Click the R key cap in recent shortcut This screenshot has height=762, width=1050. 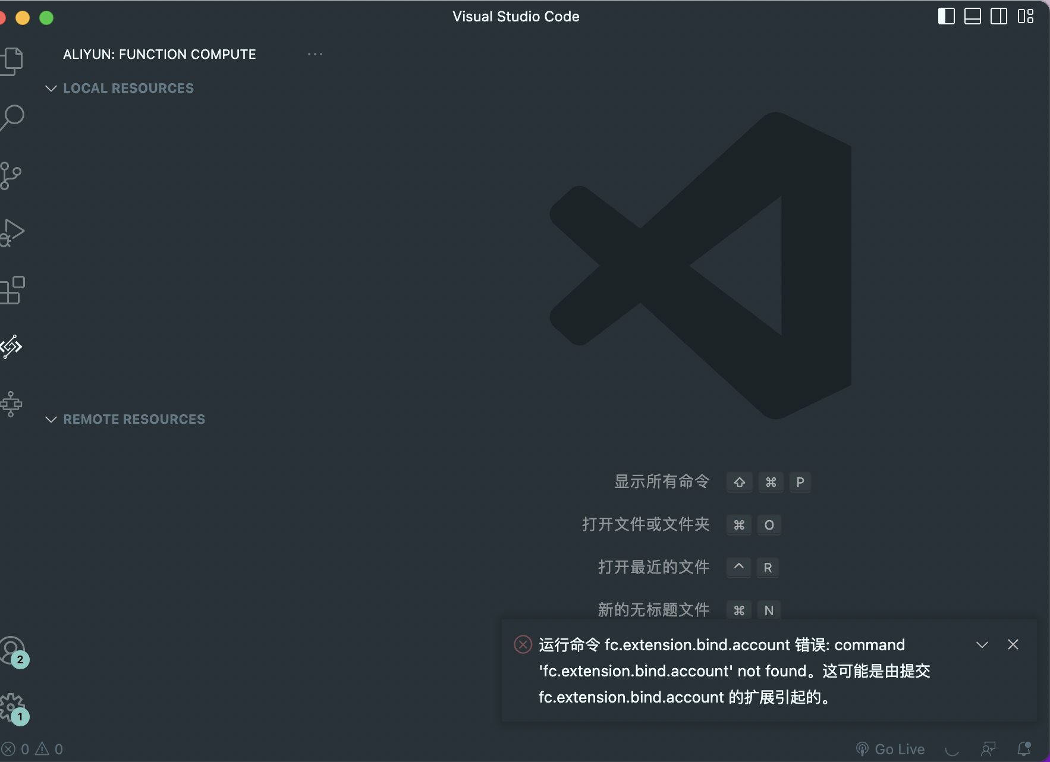click(x=768, y=568)
